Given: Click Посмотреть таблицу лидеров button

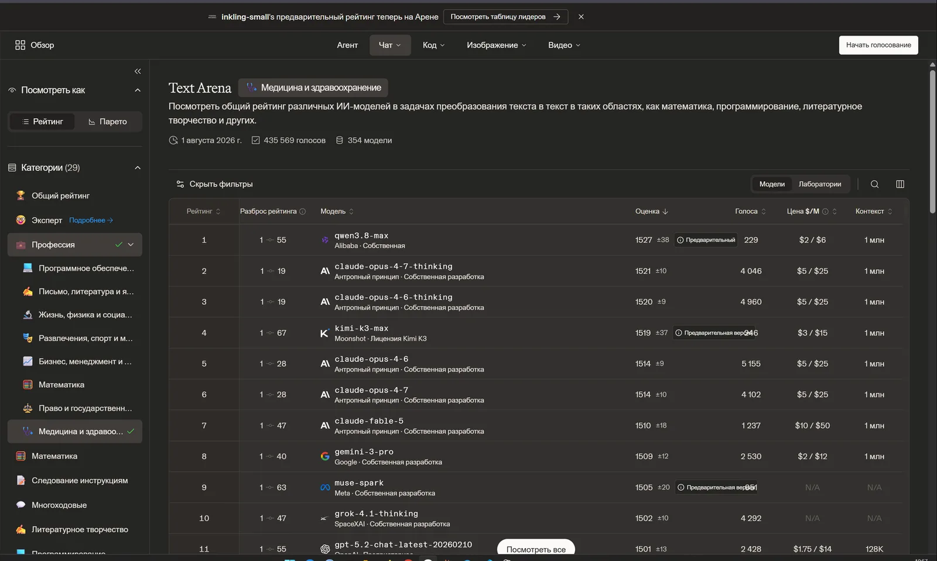Looking at the screenshot, I should (x=505, y=17).
